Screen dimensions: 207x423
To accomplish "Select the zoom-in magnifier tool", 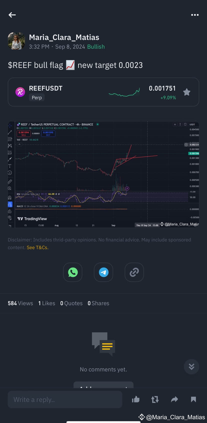I will click(x=10, y=188).
